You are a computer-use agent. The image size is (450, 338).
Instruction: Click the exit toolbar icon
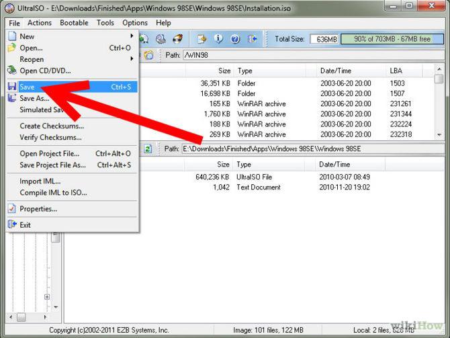[253, 39]
